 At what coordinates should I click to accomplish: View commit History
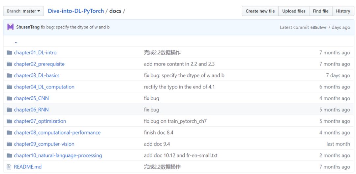pyautogui.click(x=343, y=11)
